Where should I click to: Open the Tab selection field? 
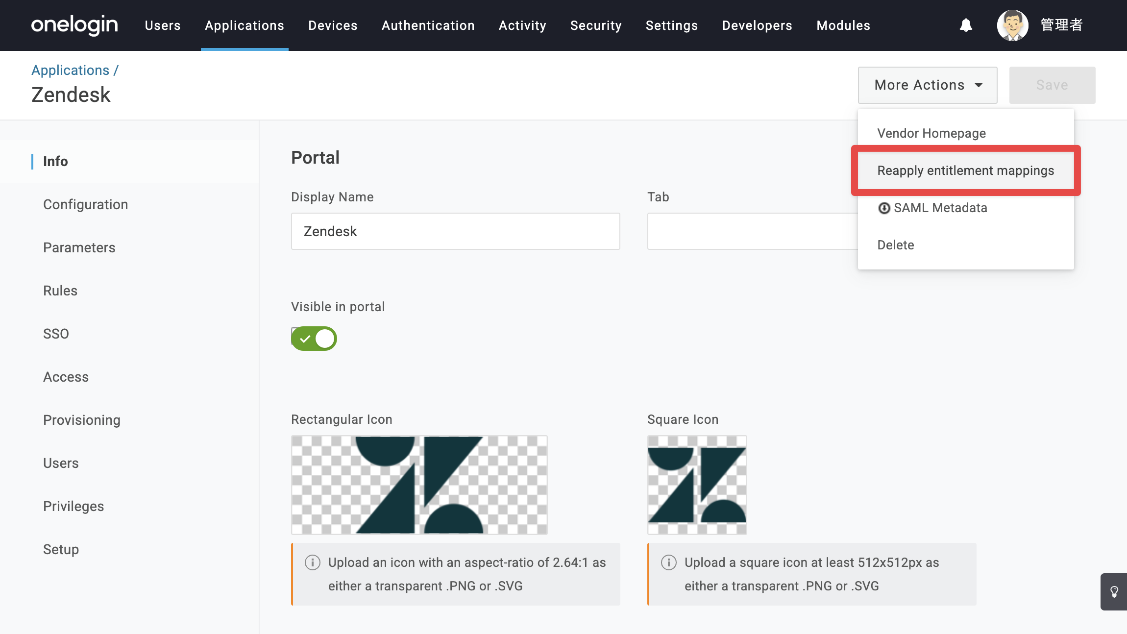[x=753, y=231]
